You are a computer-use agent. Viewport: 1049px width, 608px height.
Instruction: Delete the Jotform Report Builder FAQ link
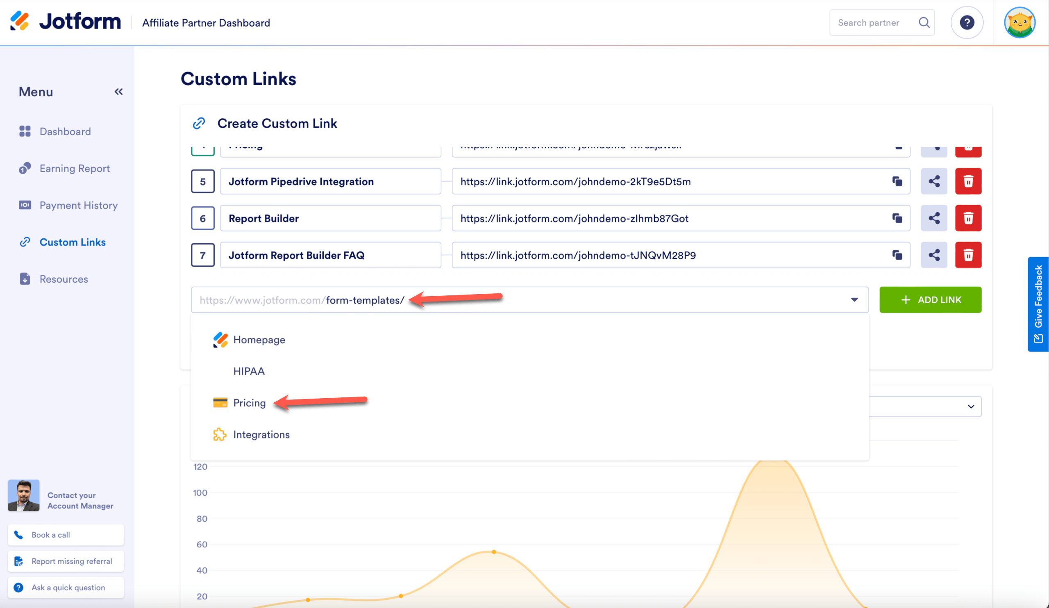pyautogui.click(x=968, y=255)
